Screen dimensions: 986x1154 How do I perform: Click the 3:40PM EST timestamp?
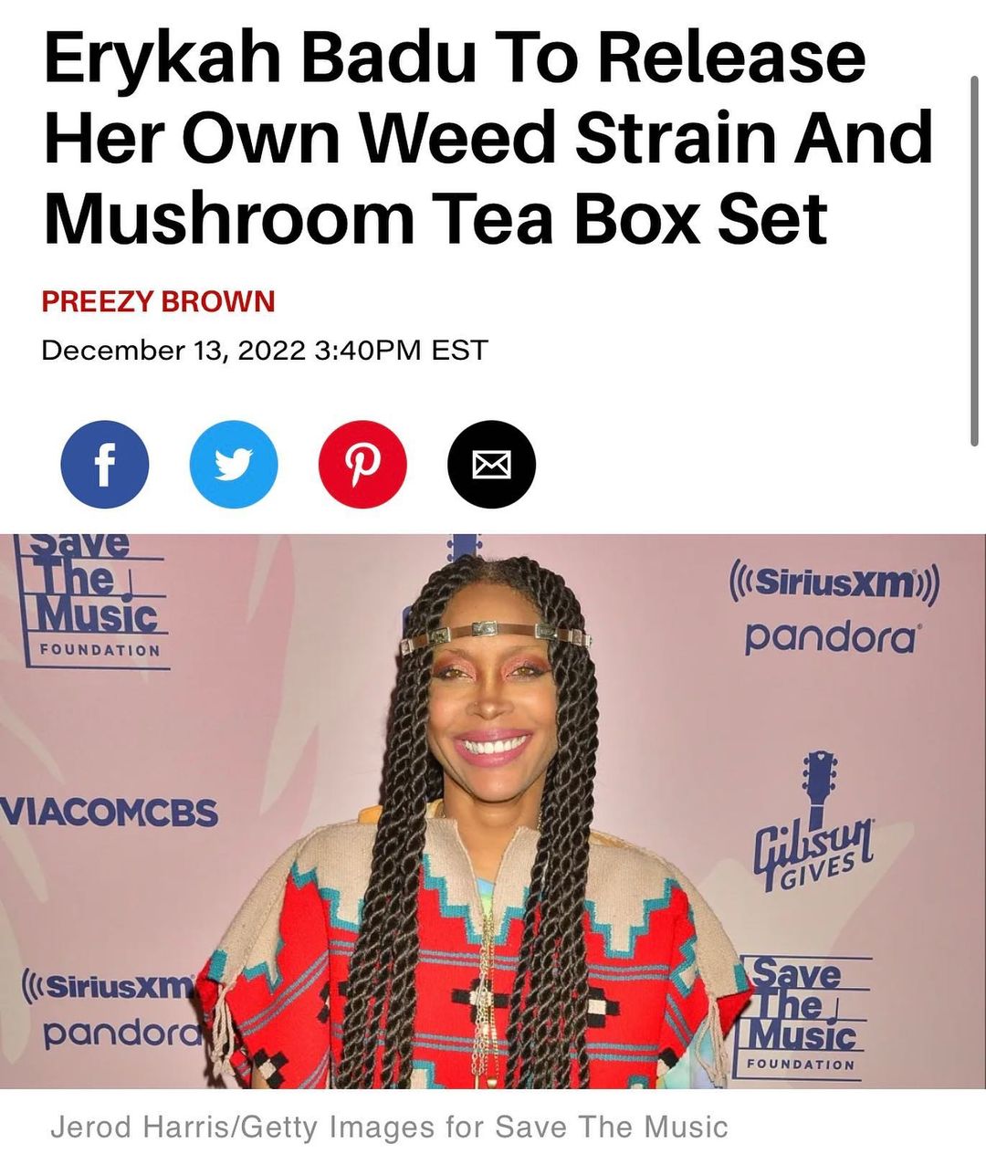pos(401,350)
